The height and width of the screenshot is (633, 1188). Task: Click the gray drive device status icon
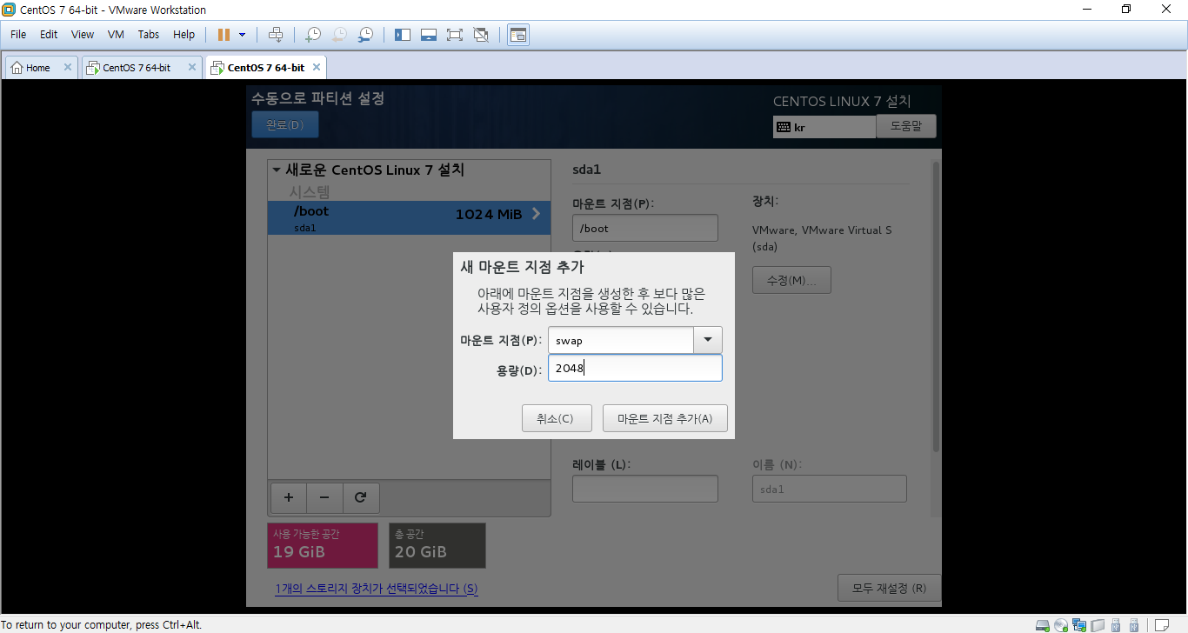point(1098,625)
